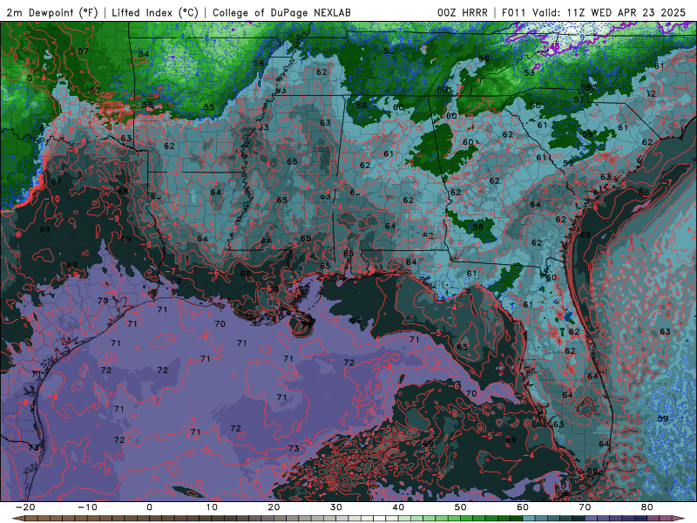Click the 40 label on the color scale

[x=398, y=507]
